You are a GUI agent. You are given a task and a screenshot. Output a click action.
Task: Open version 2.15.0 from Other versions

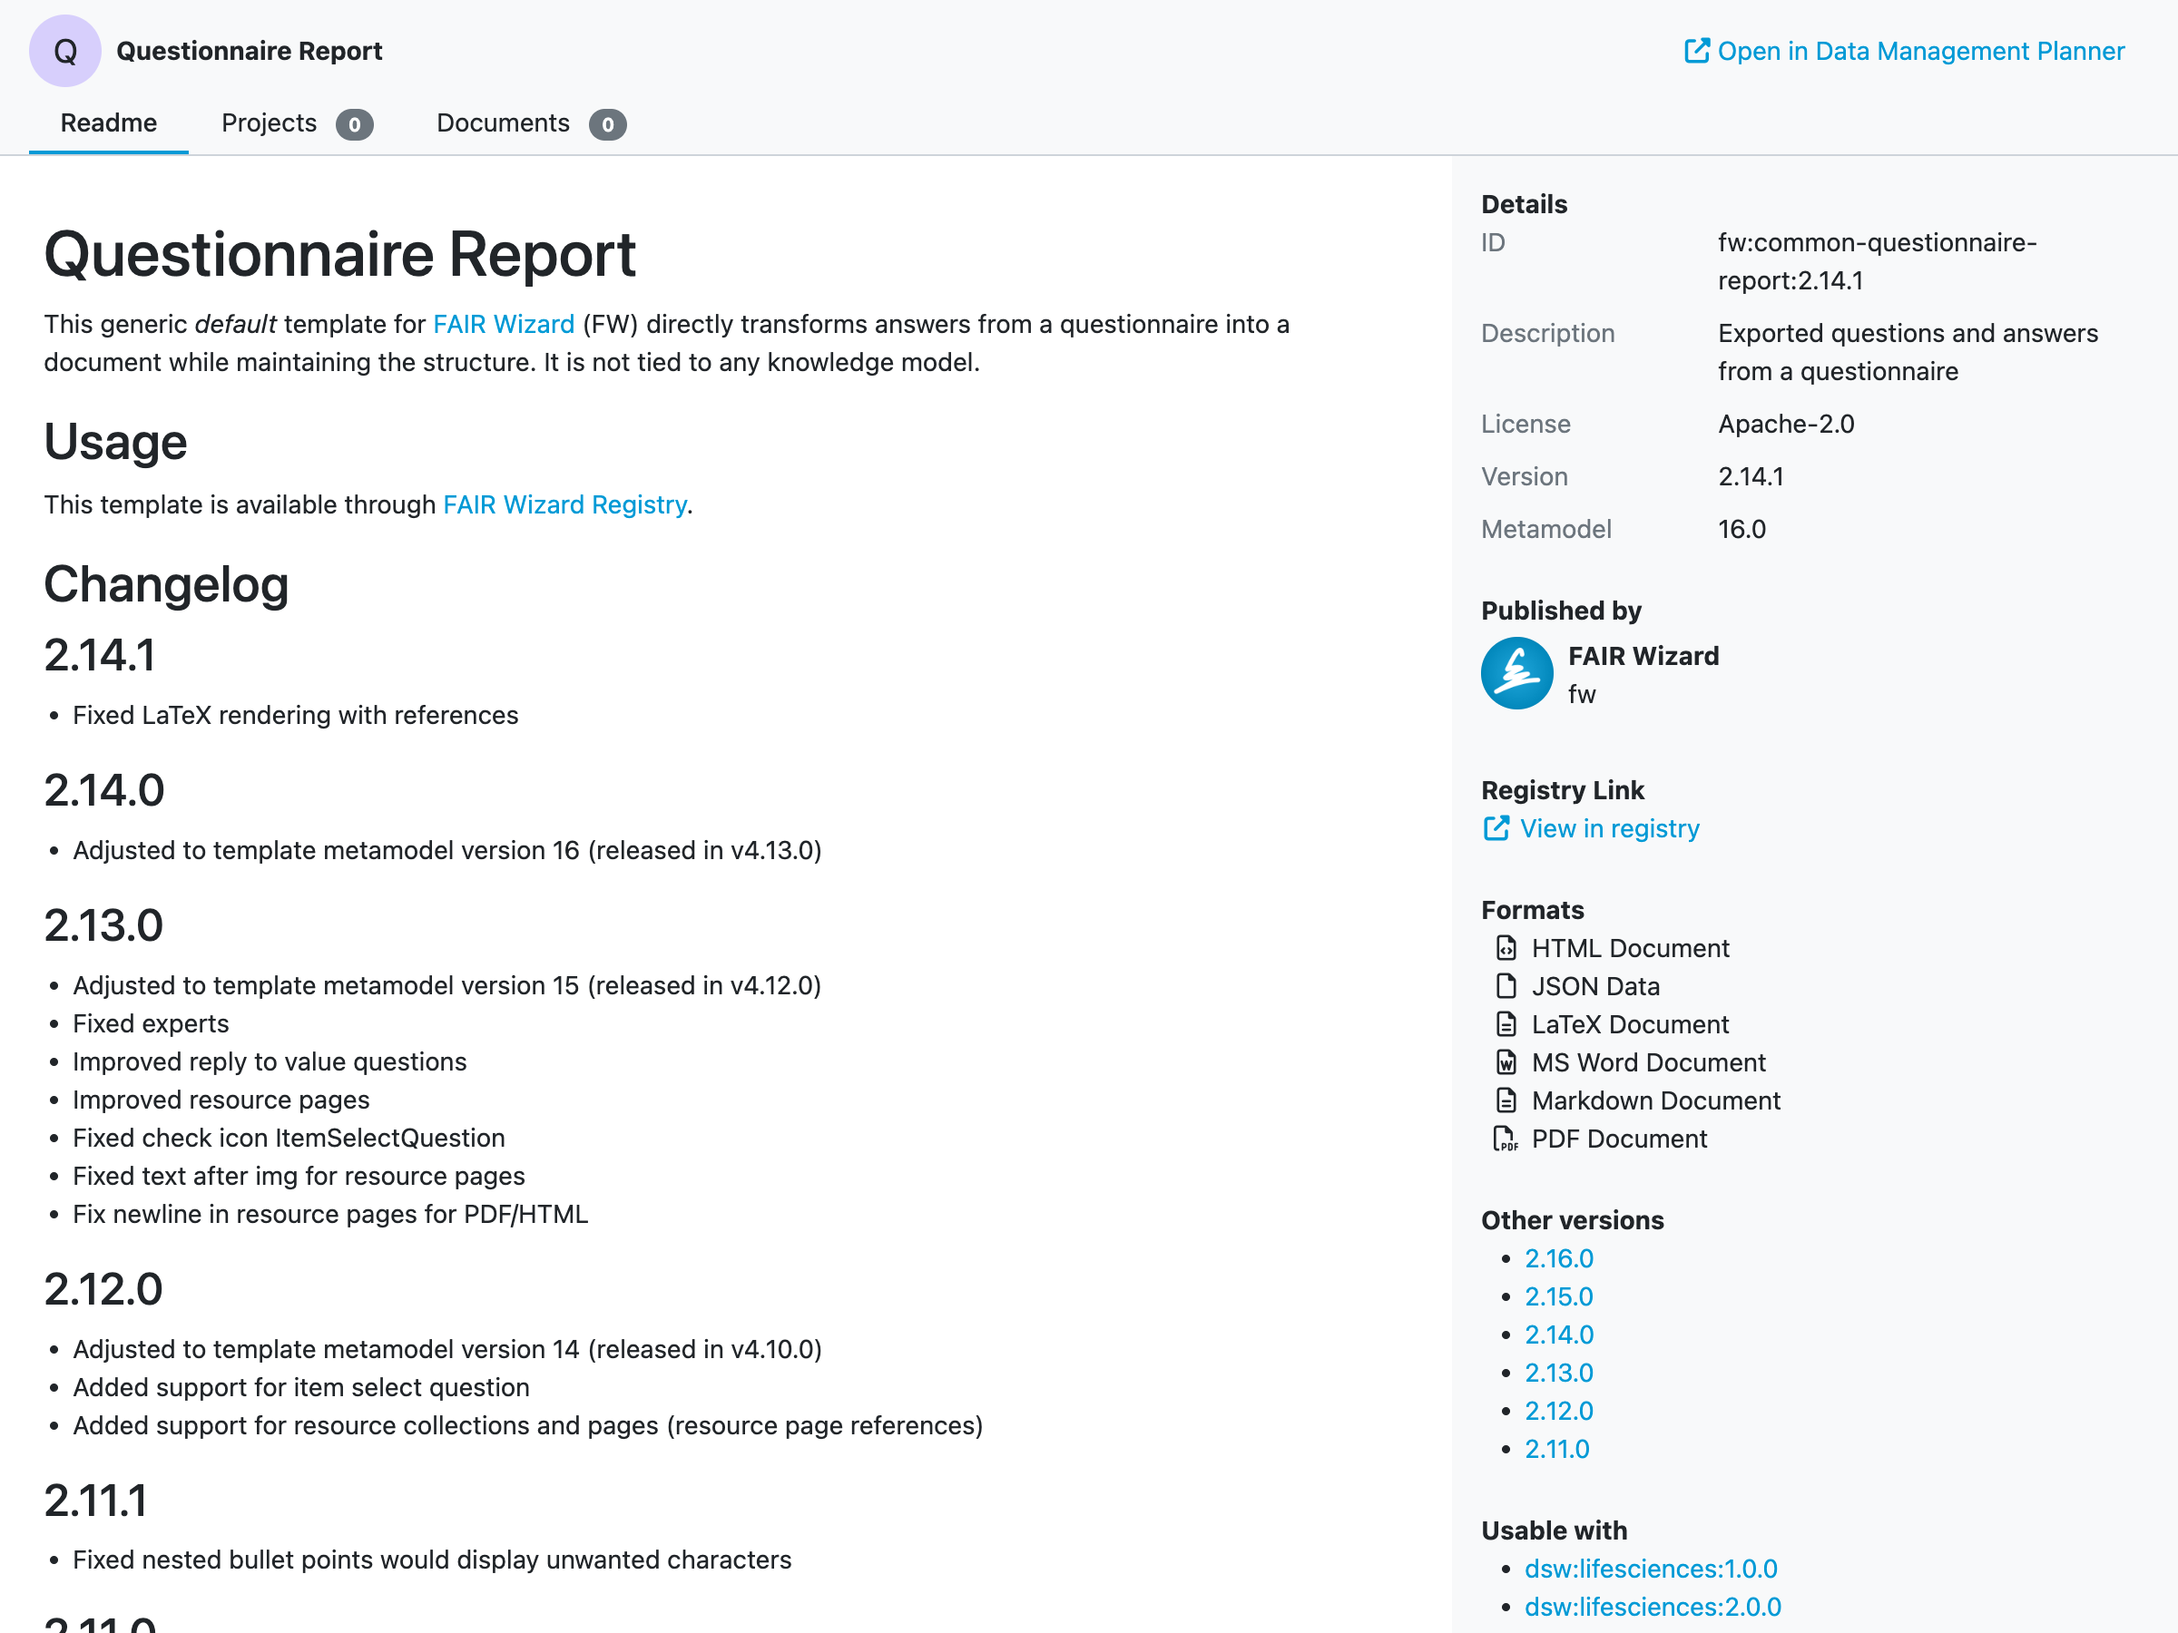(x=1559, y=1297)
